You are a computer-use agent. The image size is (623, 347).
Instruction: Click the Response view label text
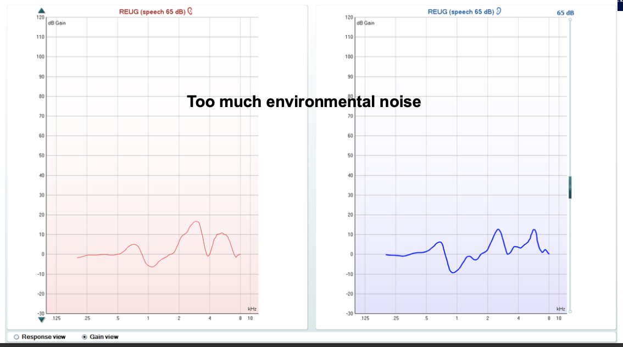pyautogui.click(x=43, y=337)
